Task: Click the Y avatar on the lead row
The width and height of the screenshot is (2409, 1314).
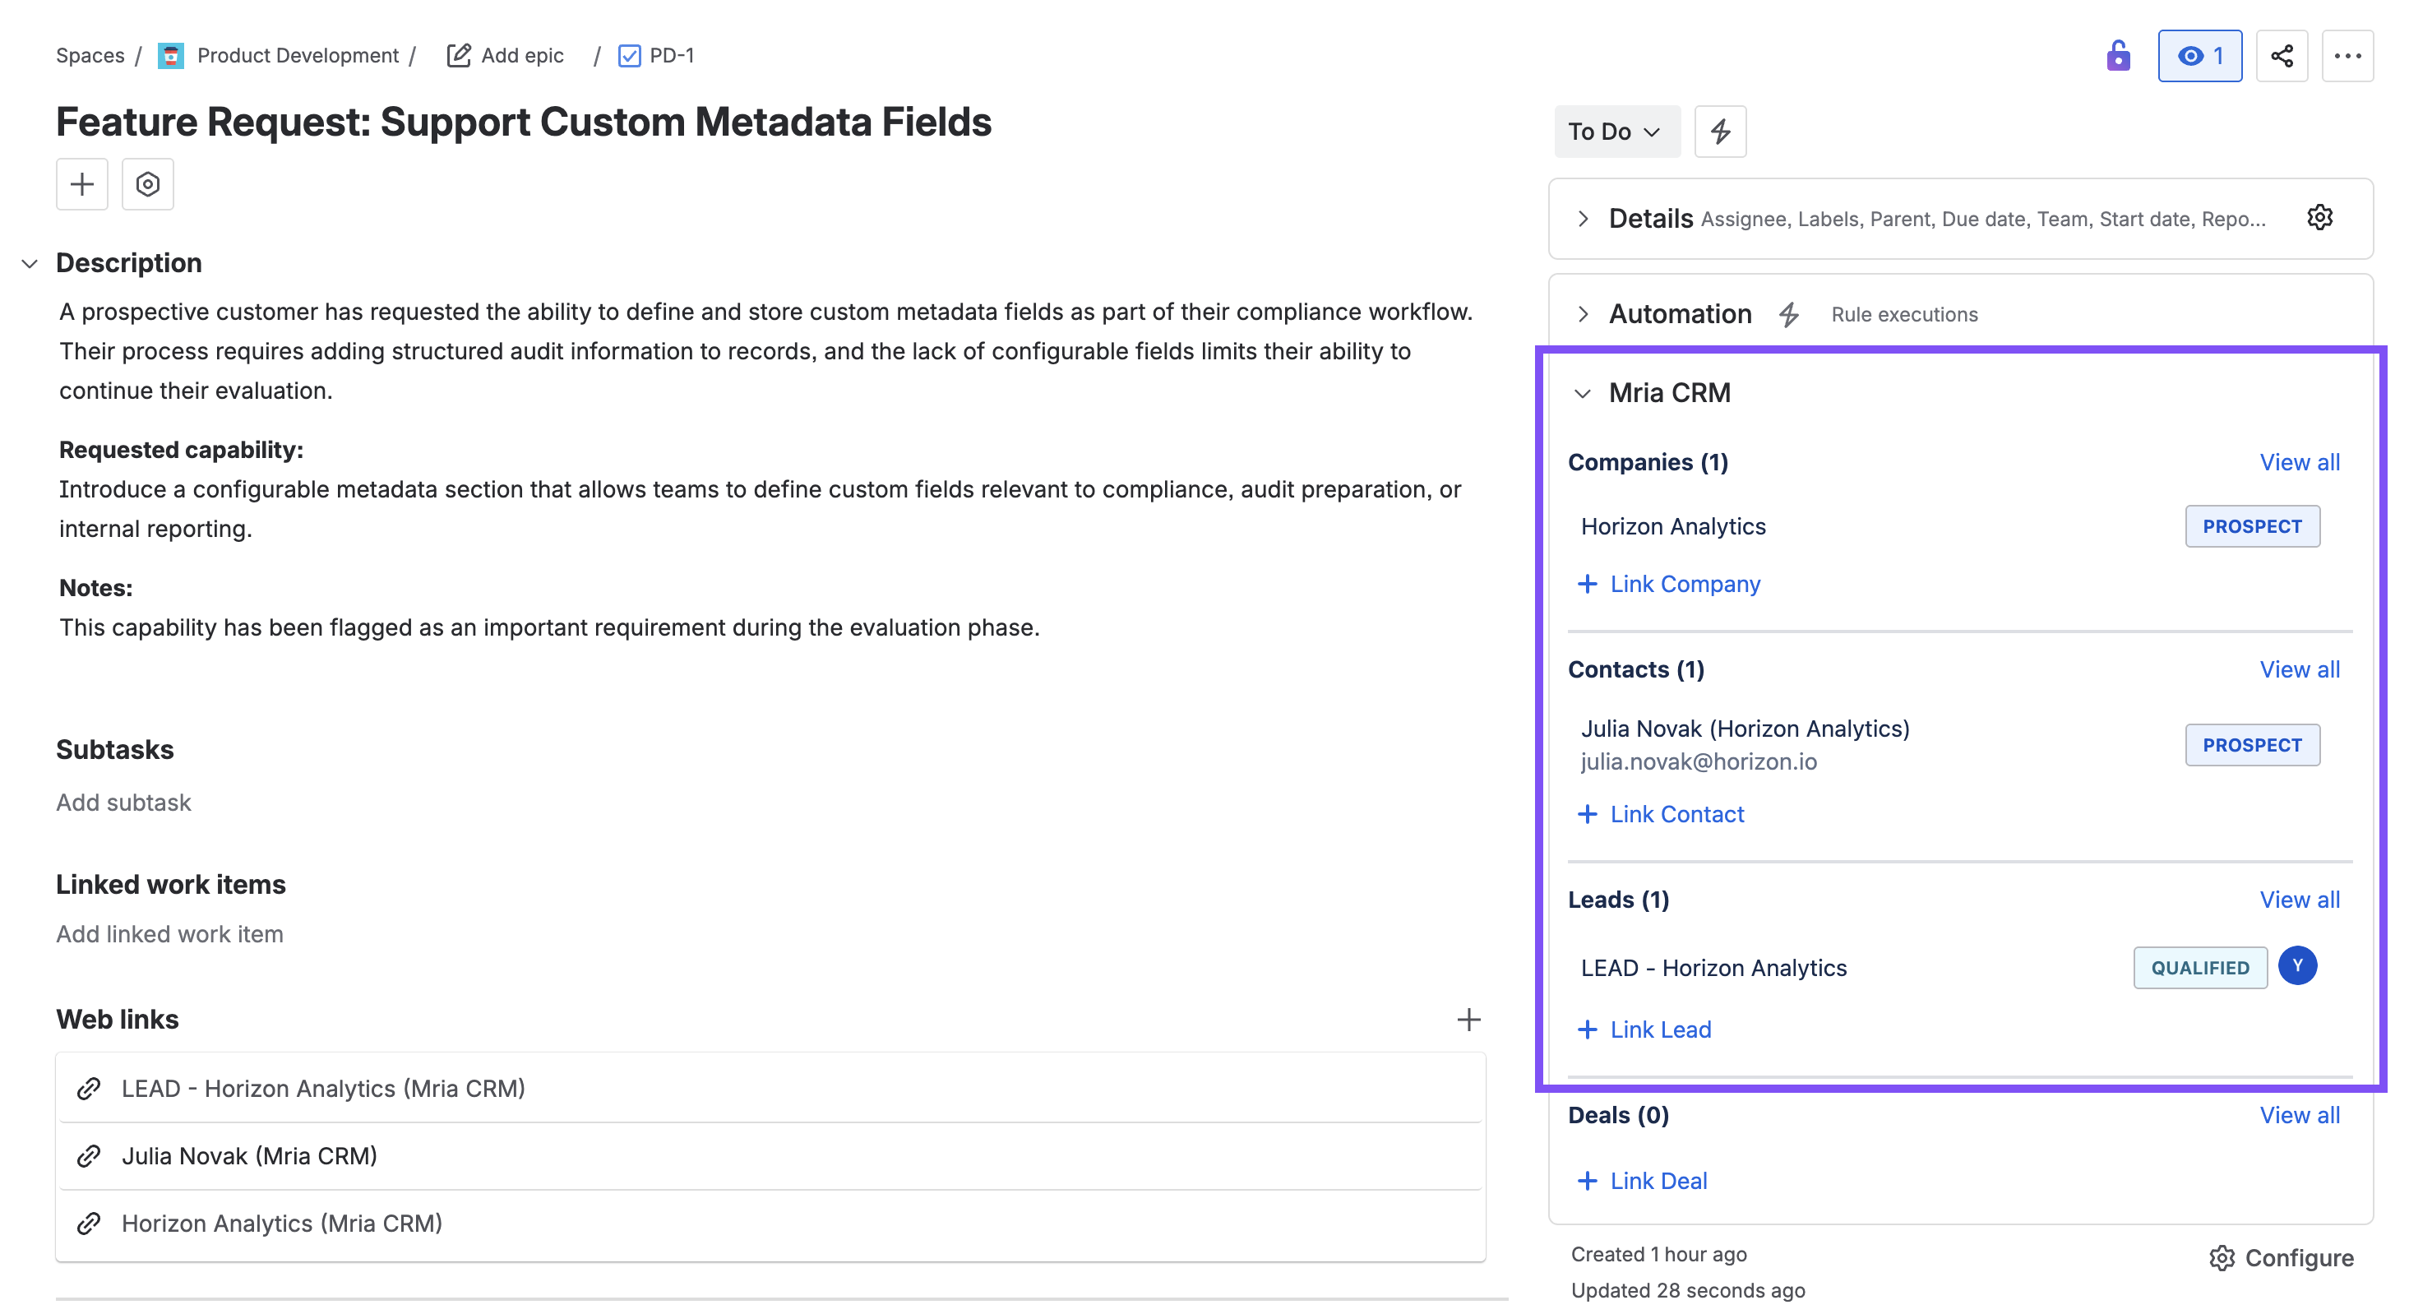Action: point(2297,966)
